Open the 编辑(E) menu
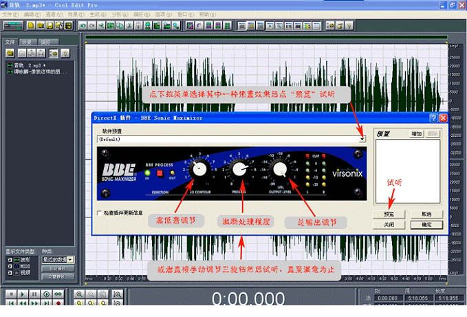This screenshot has width=467, height=317. [32, 14]
